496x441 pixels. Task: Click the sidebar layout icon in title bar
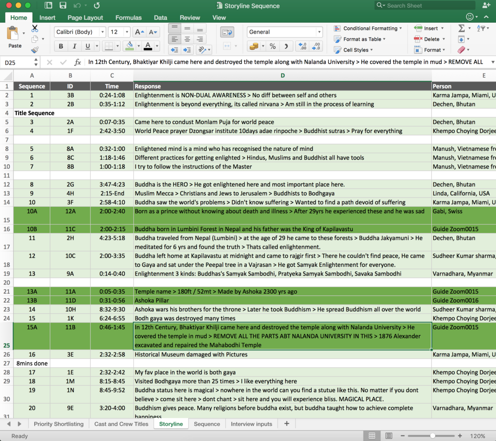(48, 5)
